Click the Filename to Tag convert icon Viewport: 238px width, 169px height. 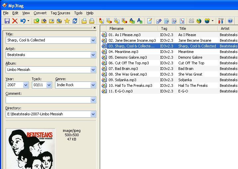pyautogui.click(x=109, y=21)
